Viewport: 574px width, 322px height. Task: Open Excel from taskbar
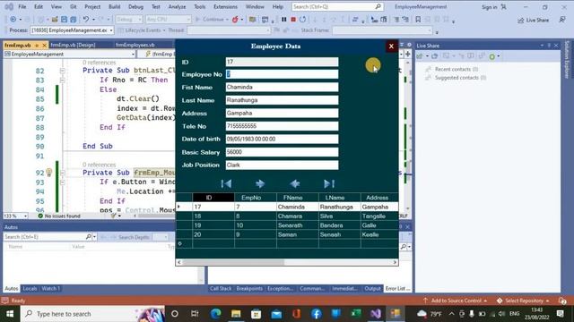pyautogui.click(x=356, y=314)
